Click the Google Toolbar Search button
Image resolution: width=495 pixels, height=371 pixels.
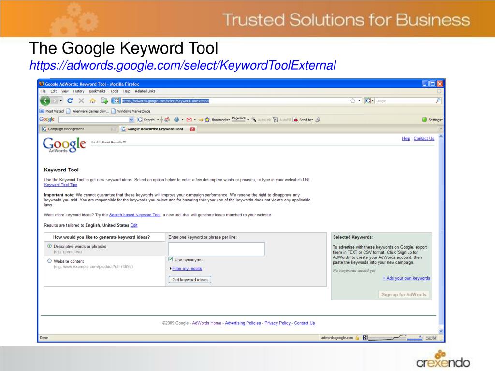[x=146, y=120]
